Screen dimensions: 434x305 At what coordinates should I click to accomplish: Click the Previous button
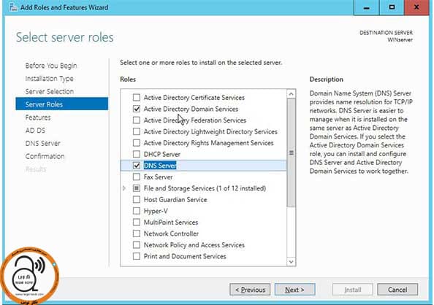point(250,290)
